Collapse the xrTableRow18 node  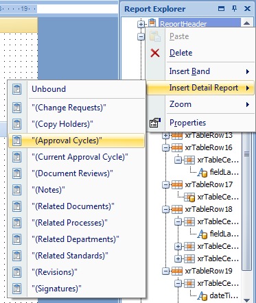(165, 209)
